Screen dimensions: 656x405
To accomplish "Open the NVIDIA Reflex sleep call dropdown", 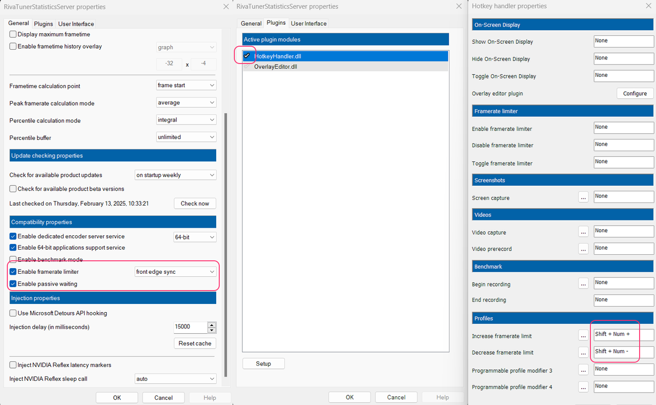I will click(175, 379).
